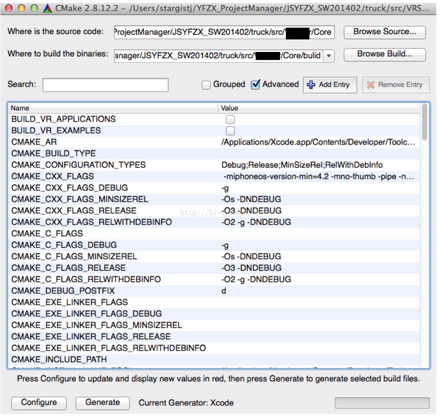Select the CMAKE_EXE_LINKER_FLAGS_DEBUG row
This screenshot has height=416, width=440.
pos(214,314)
